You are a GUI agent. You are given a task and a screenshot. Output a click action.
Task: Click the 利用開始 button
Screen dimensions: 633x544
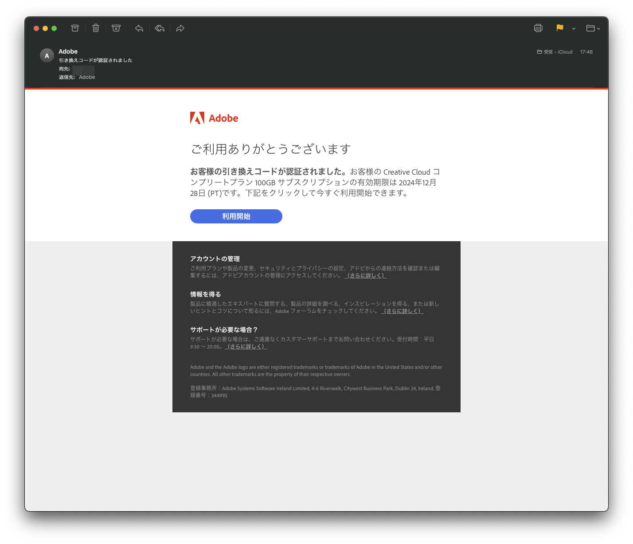point(236,216)
